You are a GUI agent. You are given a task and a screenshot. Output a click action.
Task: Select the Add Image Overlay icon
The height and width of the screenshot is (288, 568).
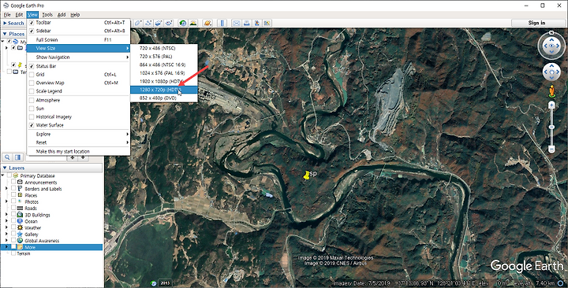(159, 23)
